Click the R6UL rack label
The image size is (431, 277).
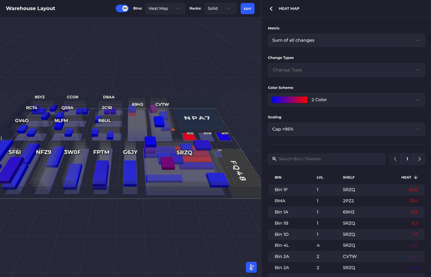105,121
